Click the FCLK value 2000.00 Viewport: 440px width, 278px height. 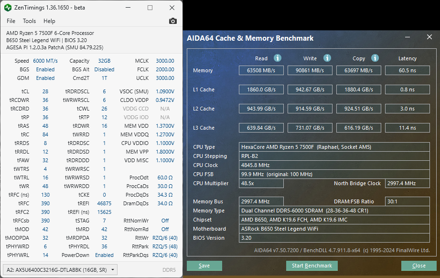pos(165,69)
